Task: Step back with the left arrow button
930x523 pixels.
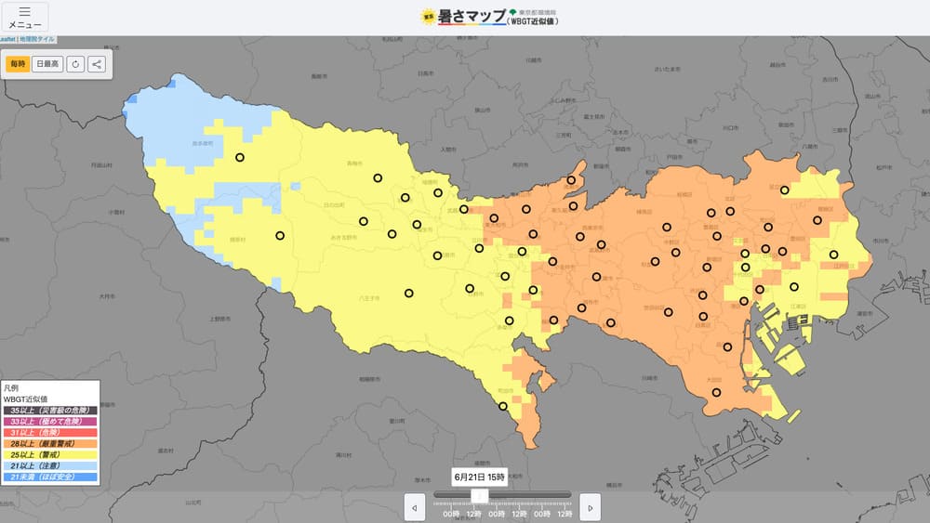Action: pyautogui.click(x=415, y=506)
